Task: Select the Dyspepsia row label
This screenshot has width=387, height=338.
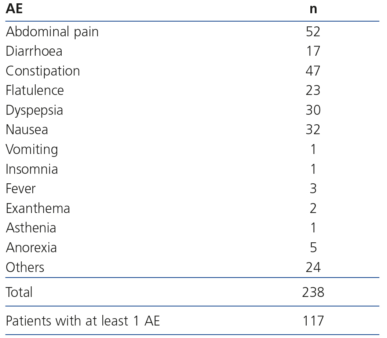Action: tap(34, 110)
